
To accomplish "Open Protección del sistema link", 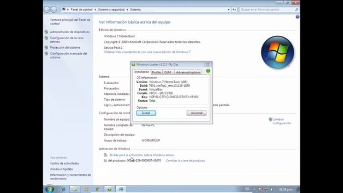I will 65,48.
